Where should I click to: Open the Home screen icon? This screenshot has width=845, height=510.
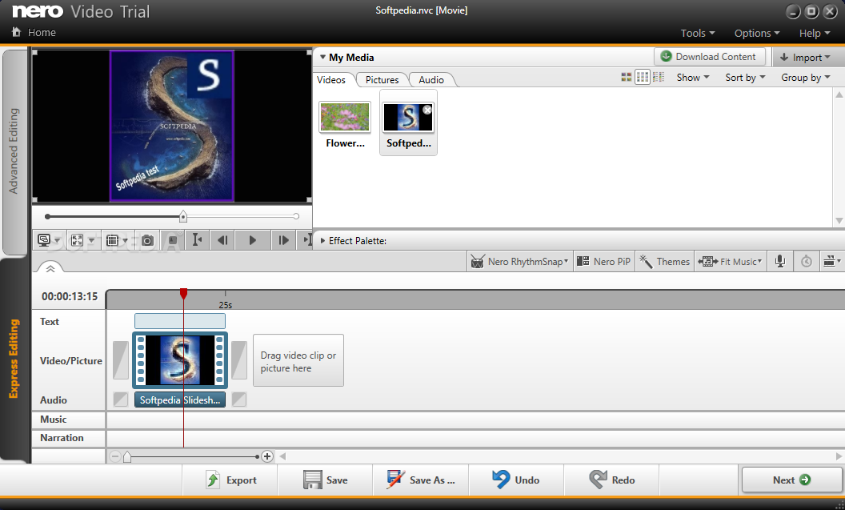[x=16, y=32]
